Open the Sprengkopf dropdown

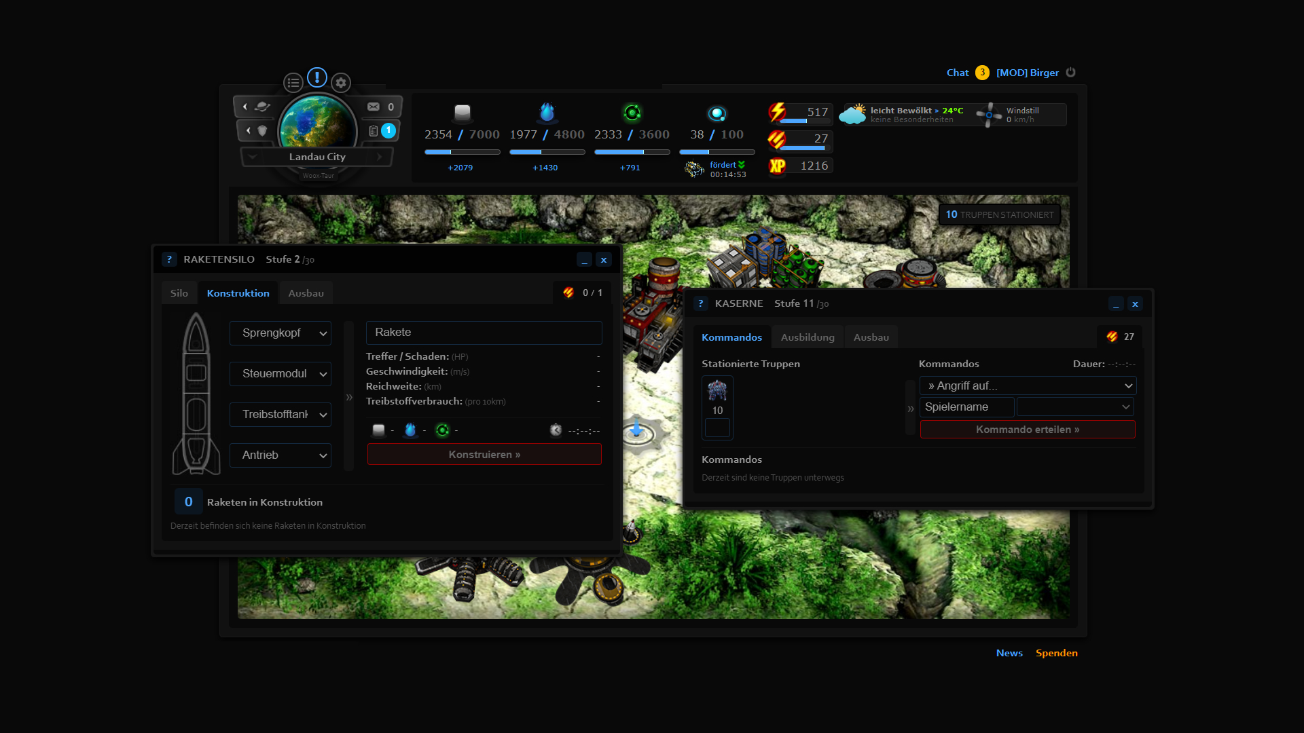coord(280,333)
